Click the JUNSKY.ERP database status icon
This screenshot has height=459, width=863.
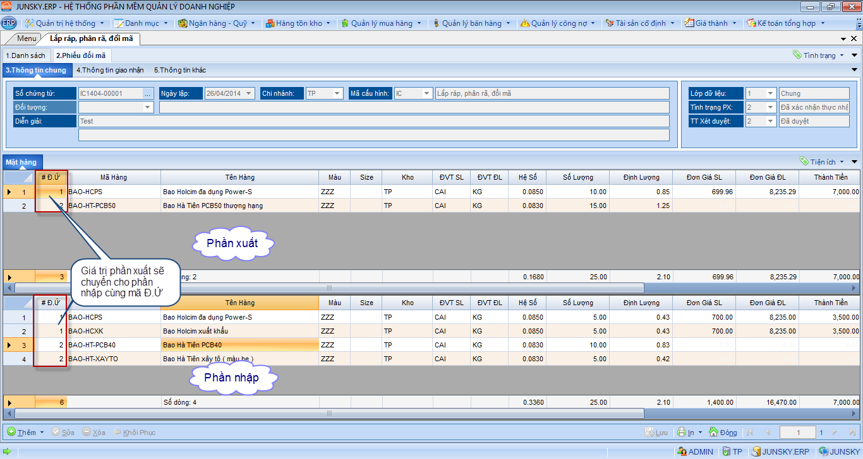756,451
